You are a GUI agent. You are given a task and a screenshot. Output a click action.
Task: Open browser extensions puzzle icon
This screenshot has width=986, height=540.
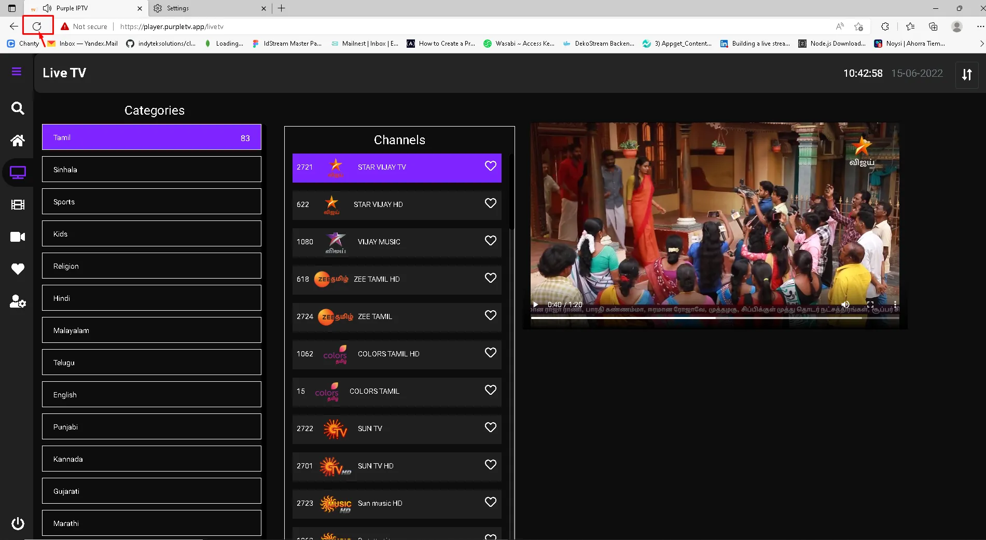click(885, 26)
